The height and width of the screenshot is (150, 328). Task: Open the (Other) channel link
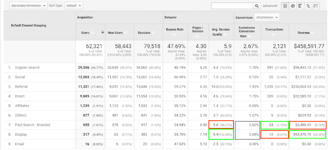pos(21,115)
